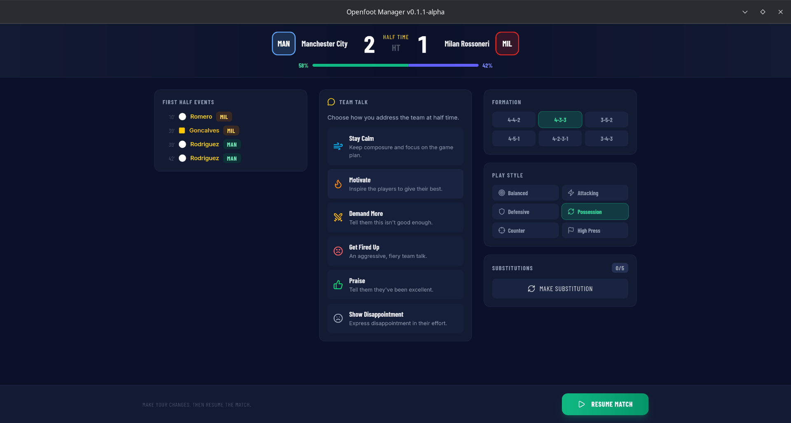
Task: Click the Milan Rossoneri team name
Action: [467, 44]
